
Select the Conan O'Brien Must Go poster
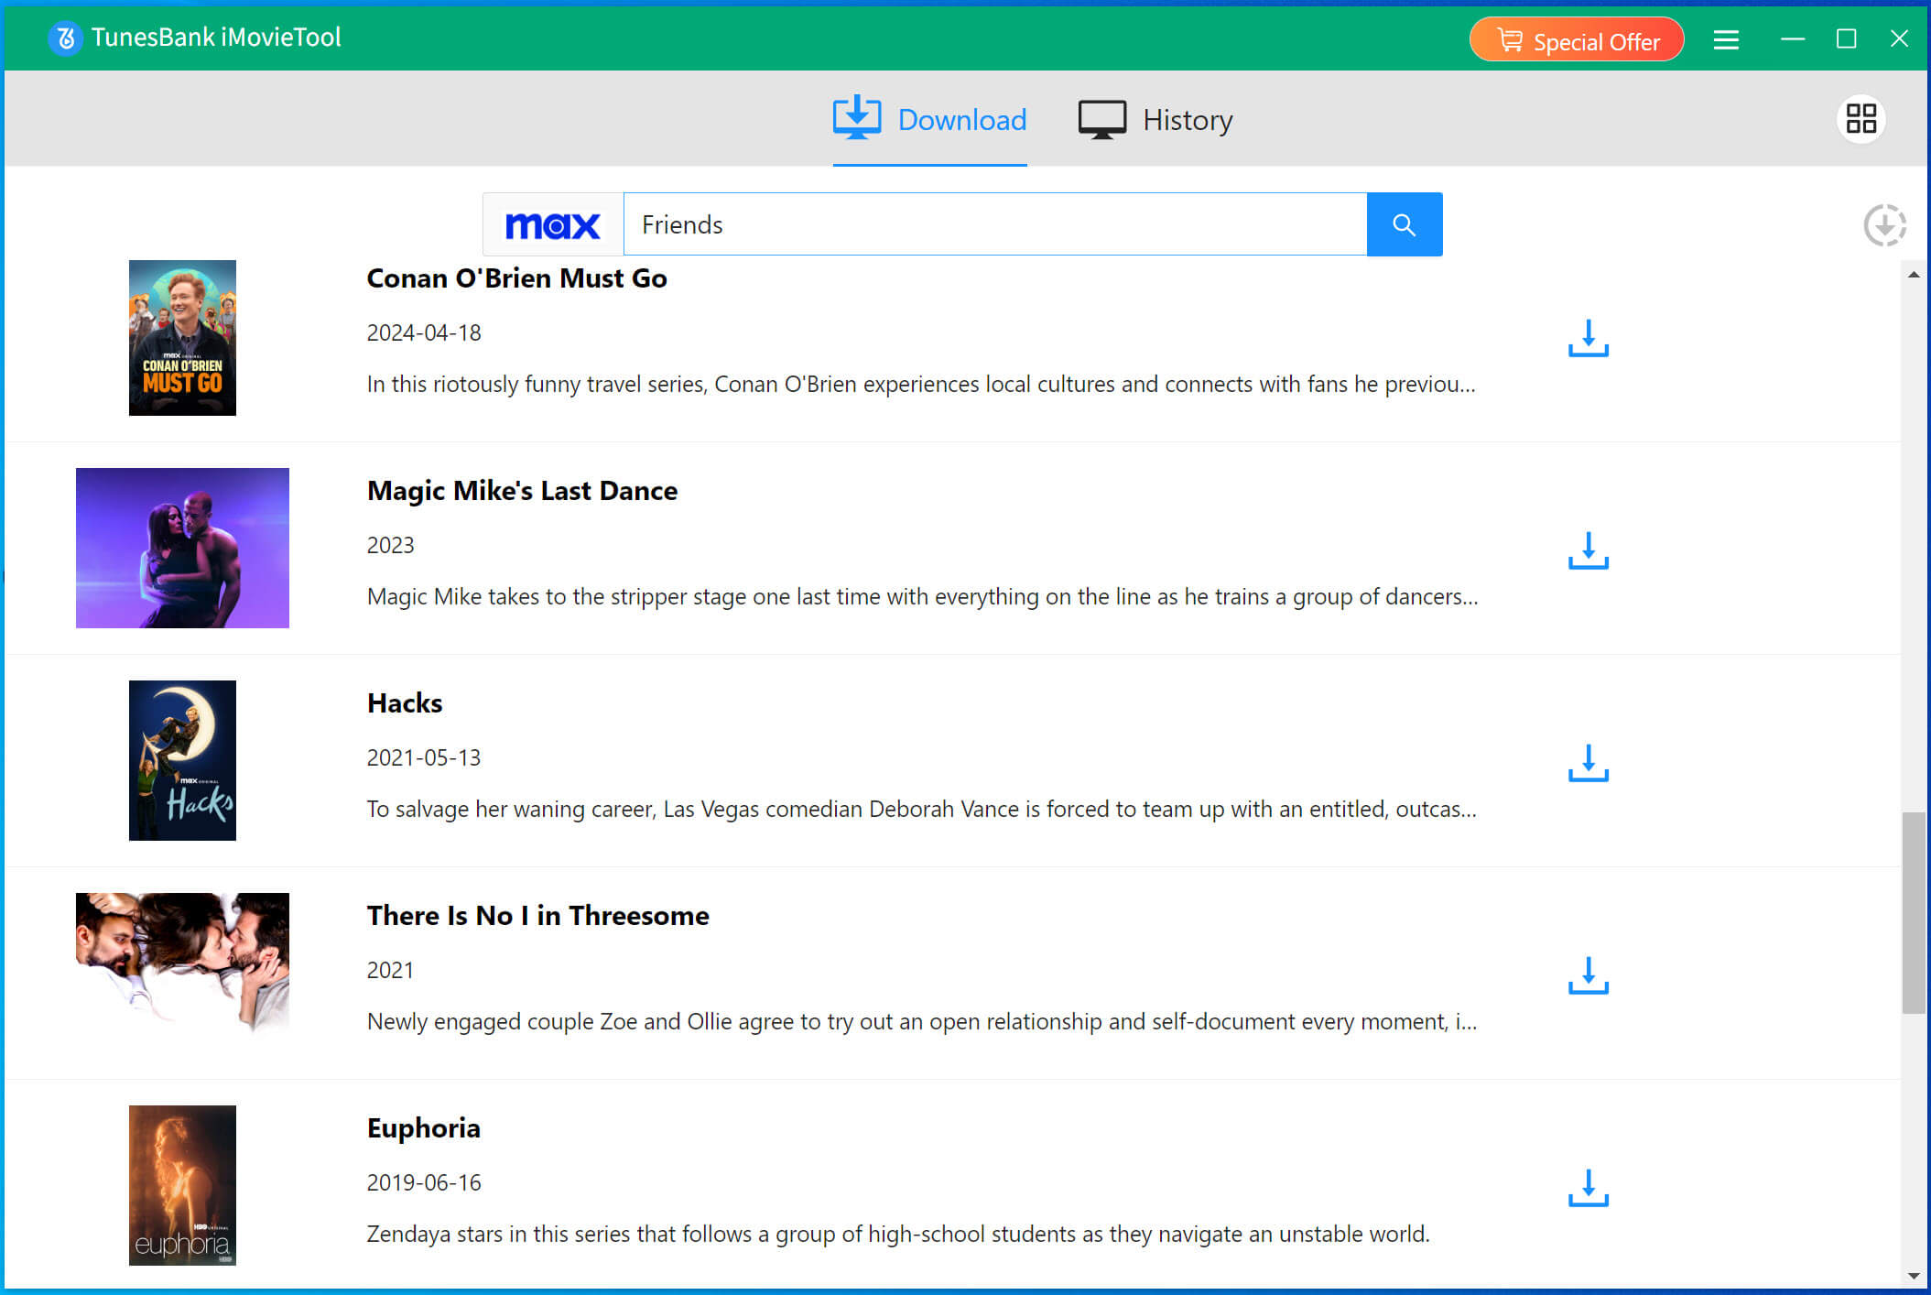tap(182, 338)
